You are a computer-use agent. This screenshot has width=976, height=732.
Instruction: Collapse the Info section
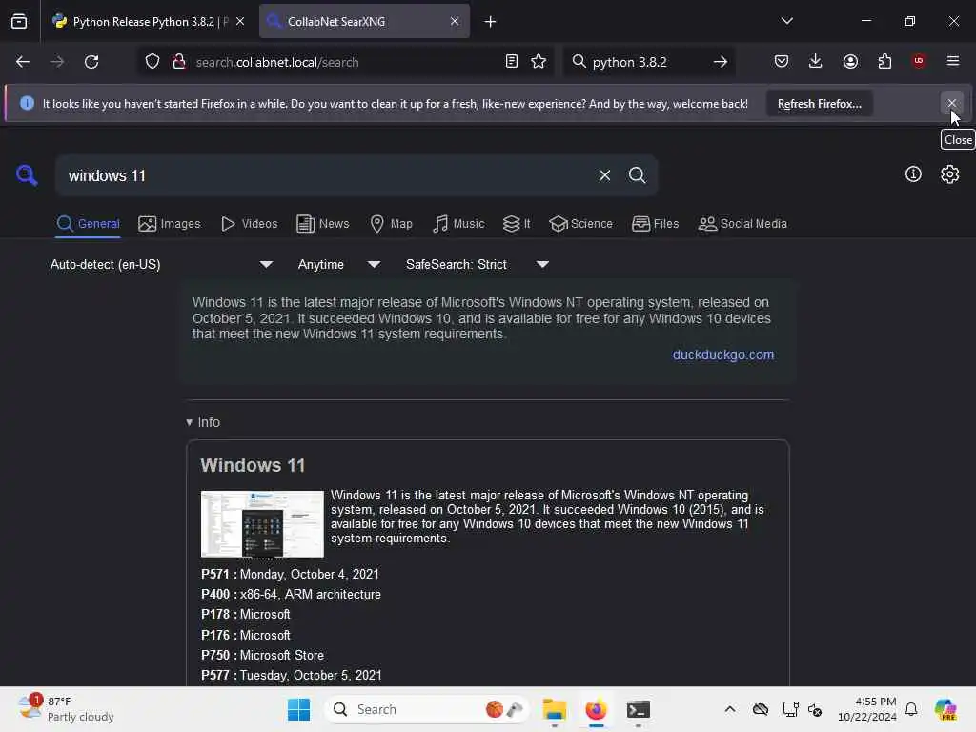coord(203,422)
